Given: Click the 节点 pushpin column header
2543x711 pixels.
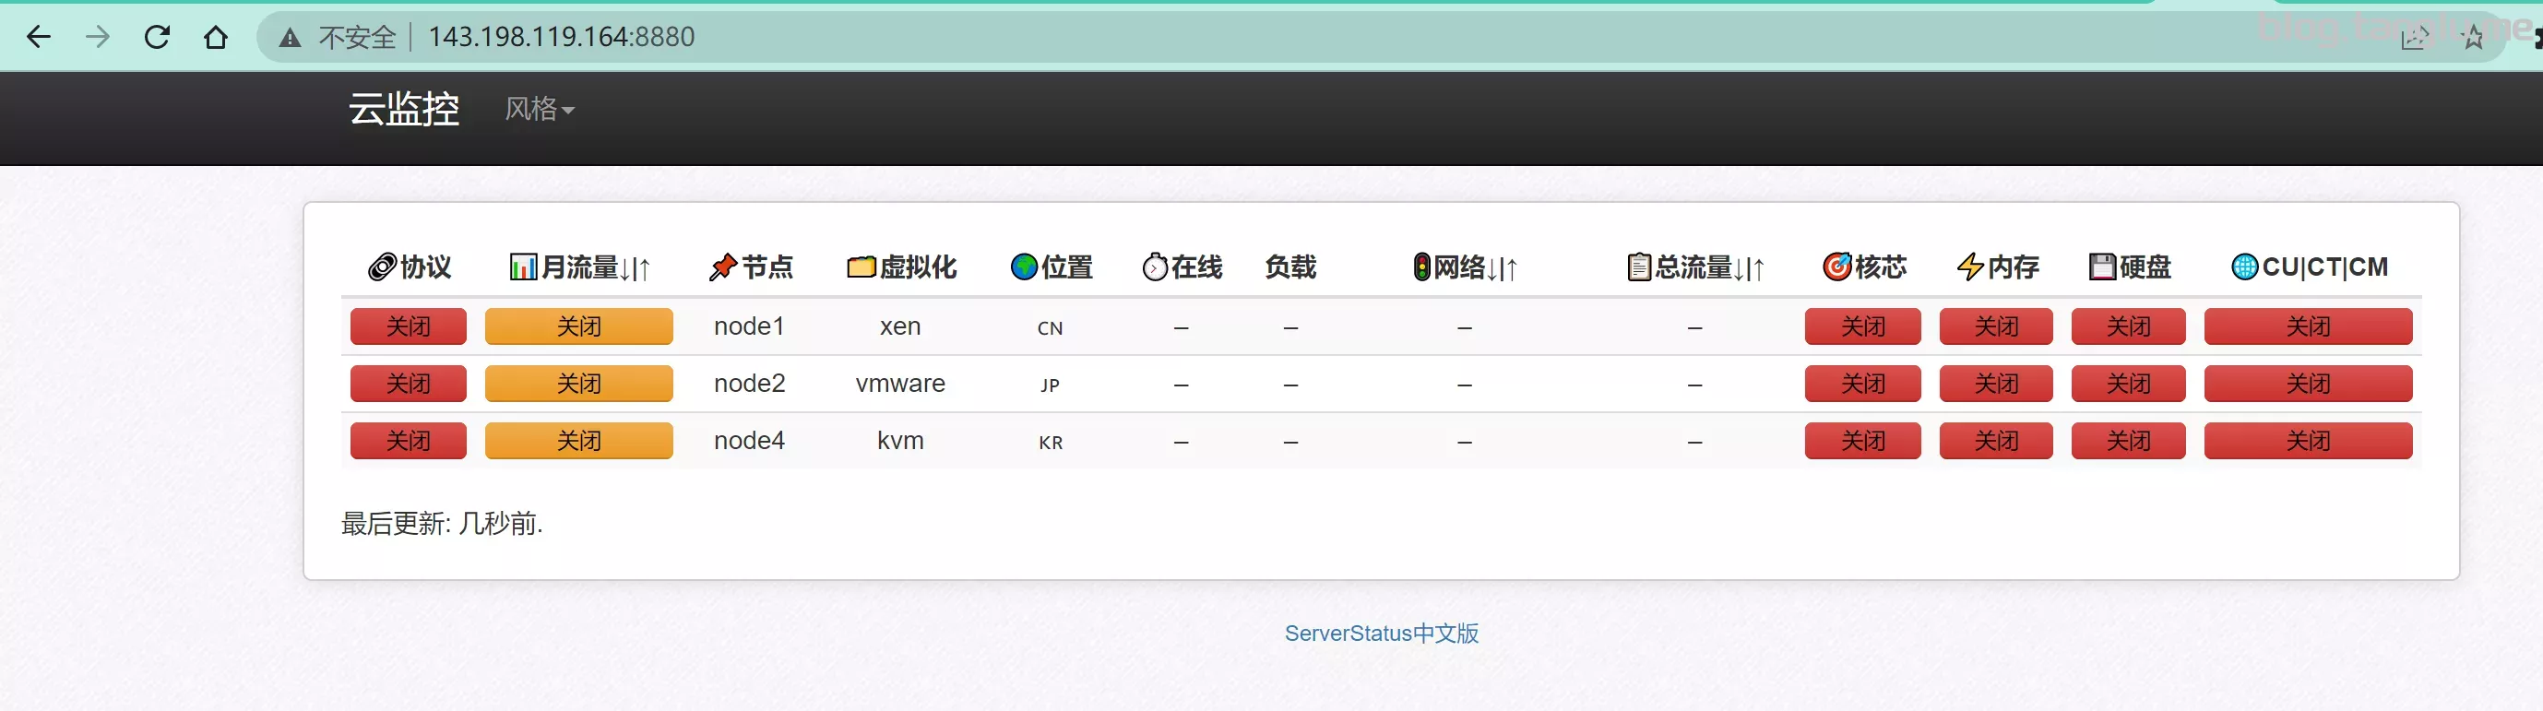Looking at the screenshot, I should pos(750,267).
